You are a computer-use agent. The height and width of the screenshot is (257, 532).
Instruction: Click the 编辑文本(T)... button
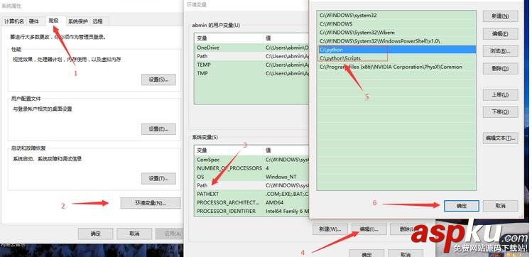tap(501, 138)
